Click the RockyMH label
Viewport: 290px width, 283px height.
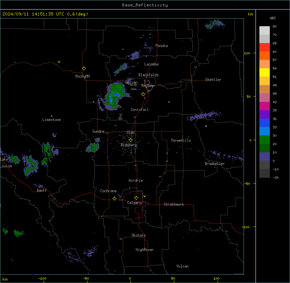pos(82,76)
